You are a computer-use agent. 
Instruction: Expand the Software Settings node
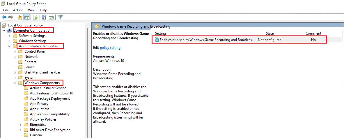[9, 36]
